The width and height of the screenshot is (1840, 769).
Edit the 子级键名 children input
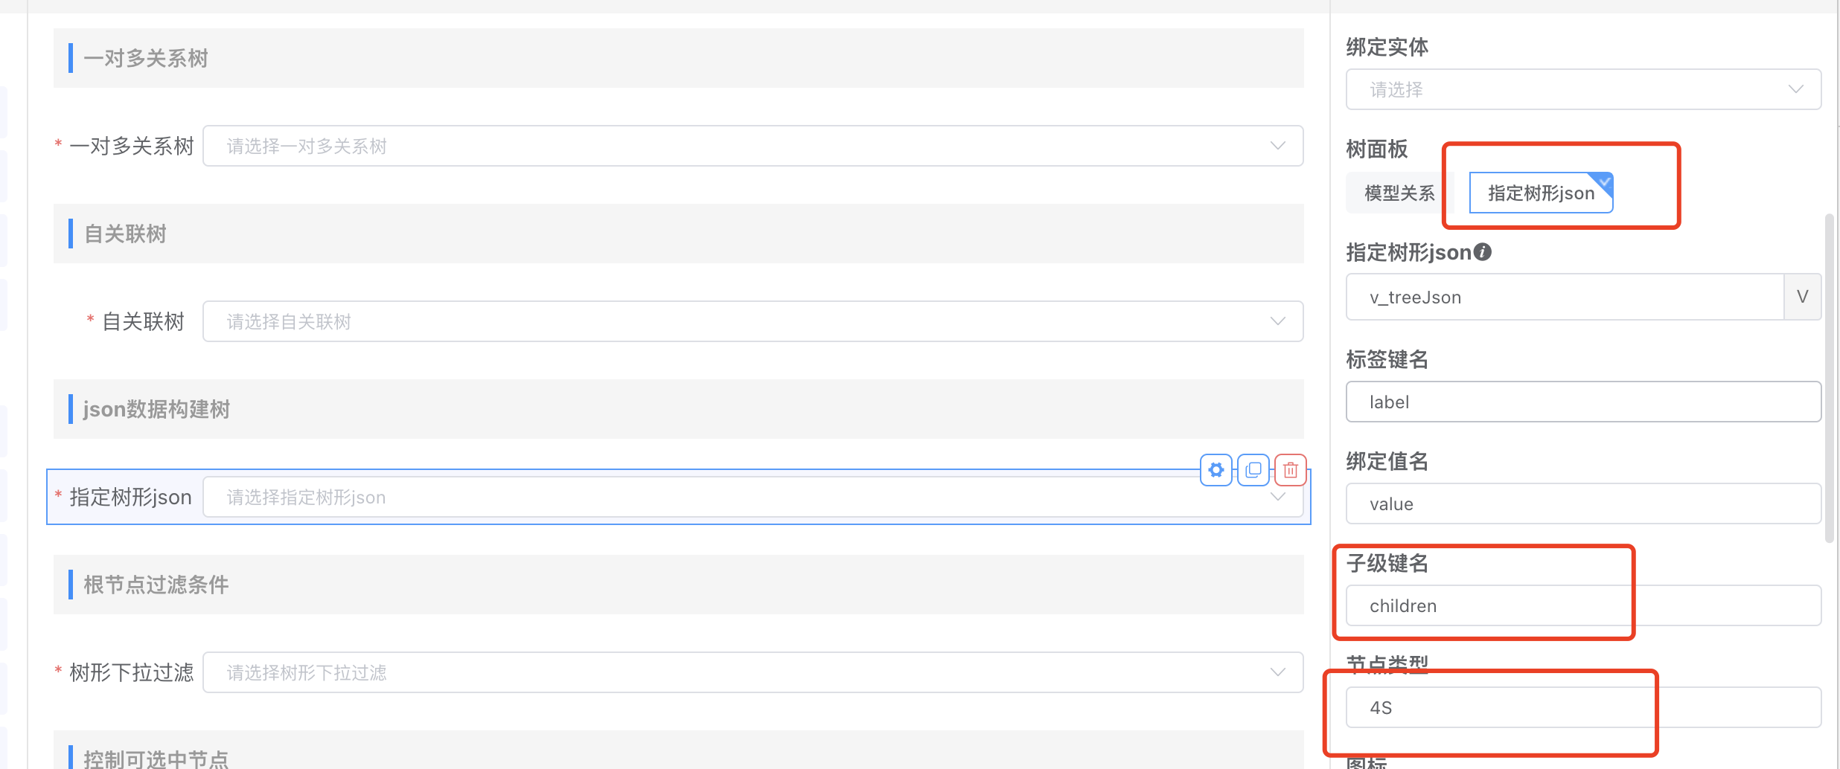(1582, 605)
